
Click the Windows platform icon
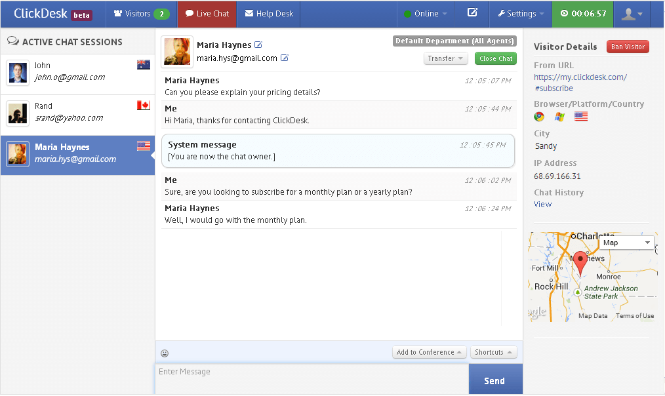(x=559, y=117)
